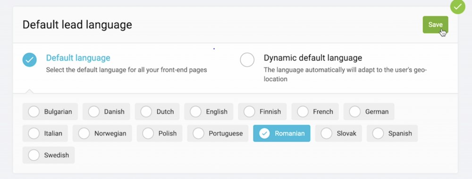The height and width of the screenshot is (179, 472).
Task: Choose Portuguese as the default language
Action: tap(218, 133)
